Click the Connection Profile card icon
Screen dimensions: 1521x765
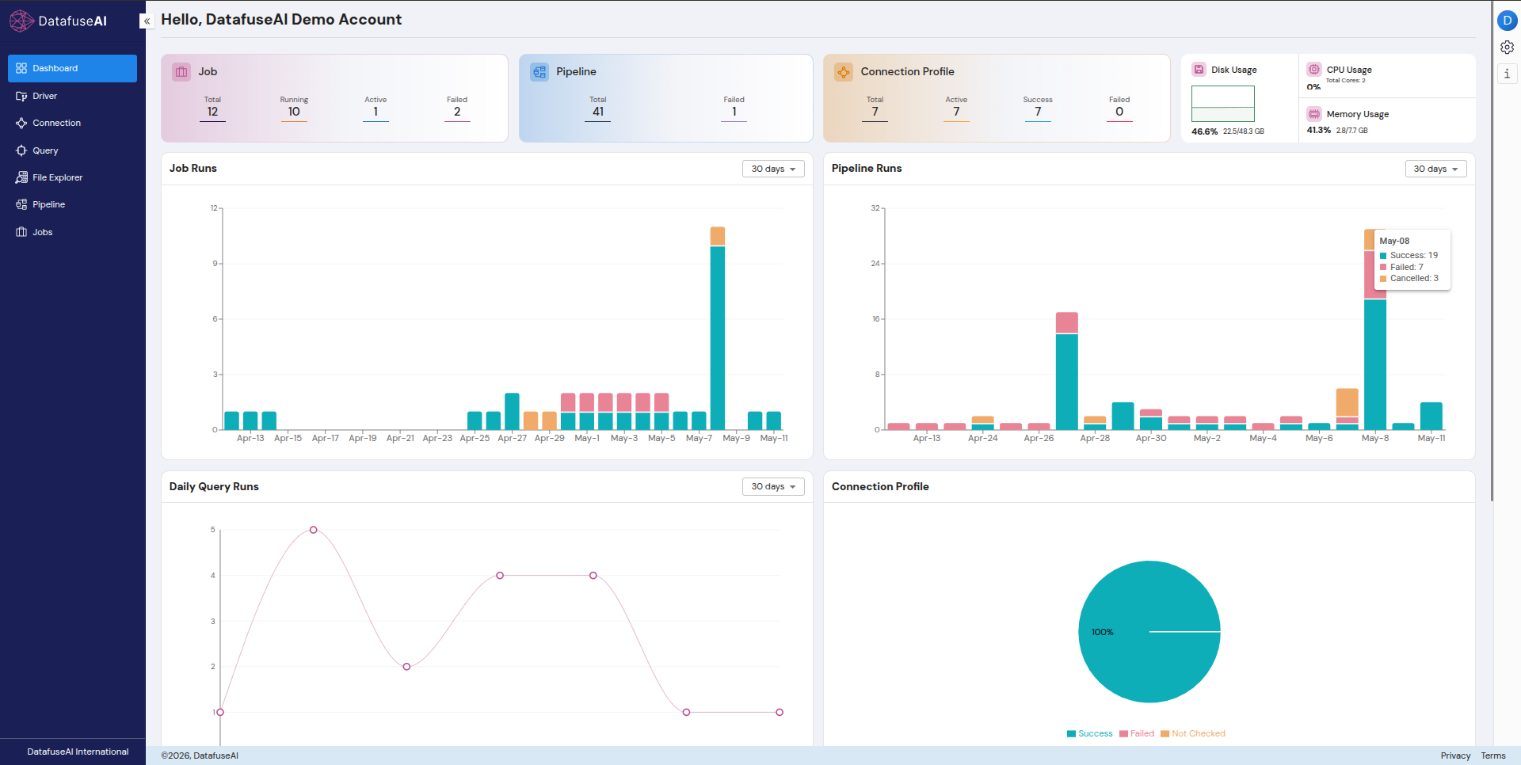click(x=844, y=72)
